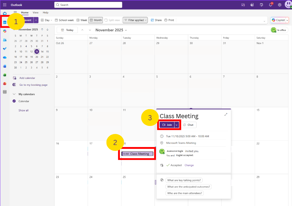Open the To Do app from the sidebar
The image size is (292, 206).
(x=4, y=49)
